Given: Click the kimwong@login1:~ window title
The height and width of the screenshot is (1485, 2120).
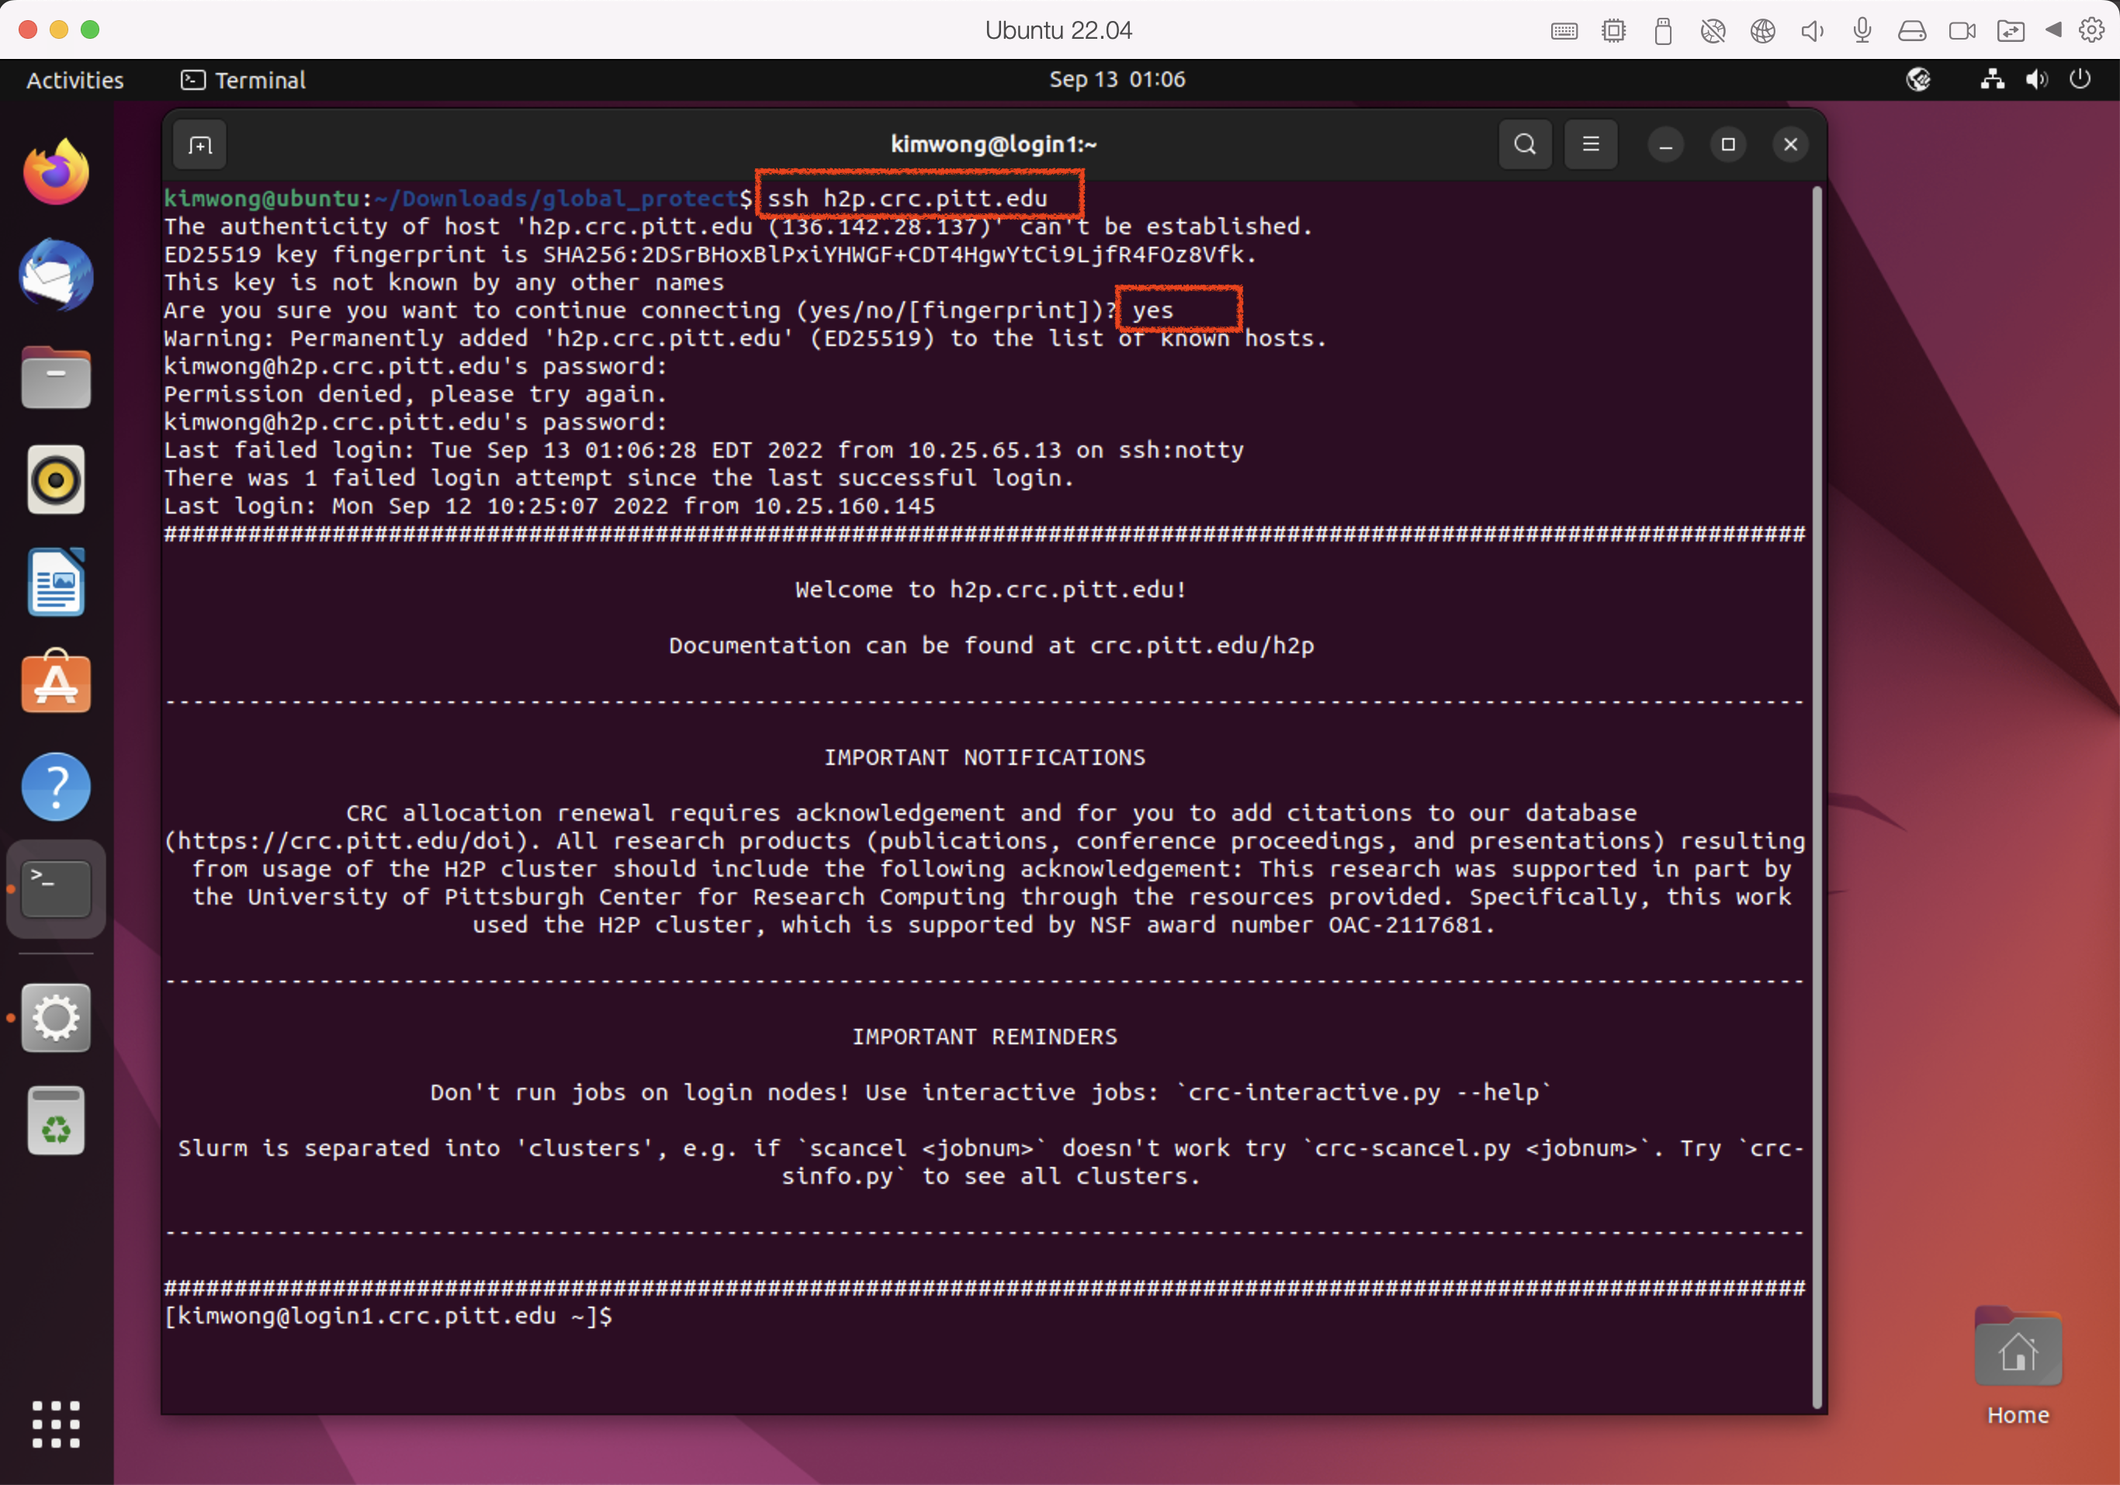Looking at the screenshot, I should tap(993, 145).
